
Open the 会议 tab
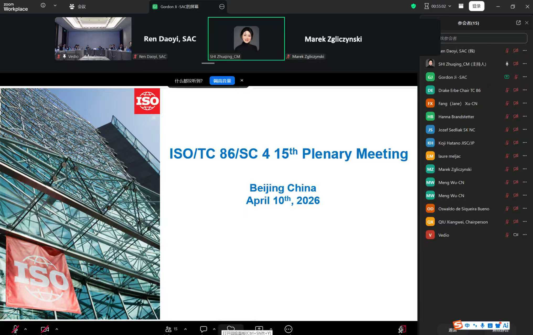(x=78, y=7)
